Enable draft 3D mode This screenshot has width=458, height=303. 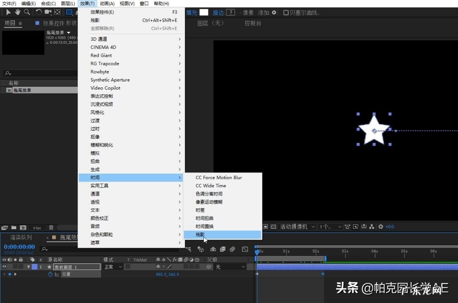coord(201,249)
